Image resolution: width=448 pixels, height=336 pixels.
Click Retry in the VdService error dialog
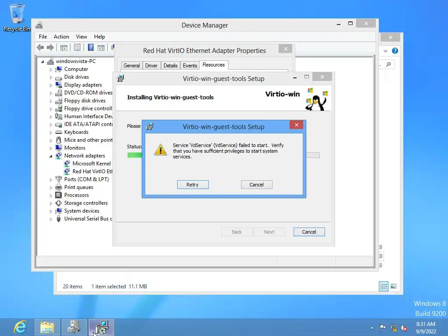point(192,185)
